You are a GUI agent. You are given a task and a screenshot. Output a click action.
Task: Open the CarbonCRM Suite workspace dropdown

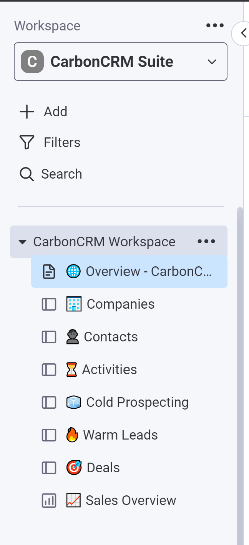(212, 62)
